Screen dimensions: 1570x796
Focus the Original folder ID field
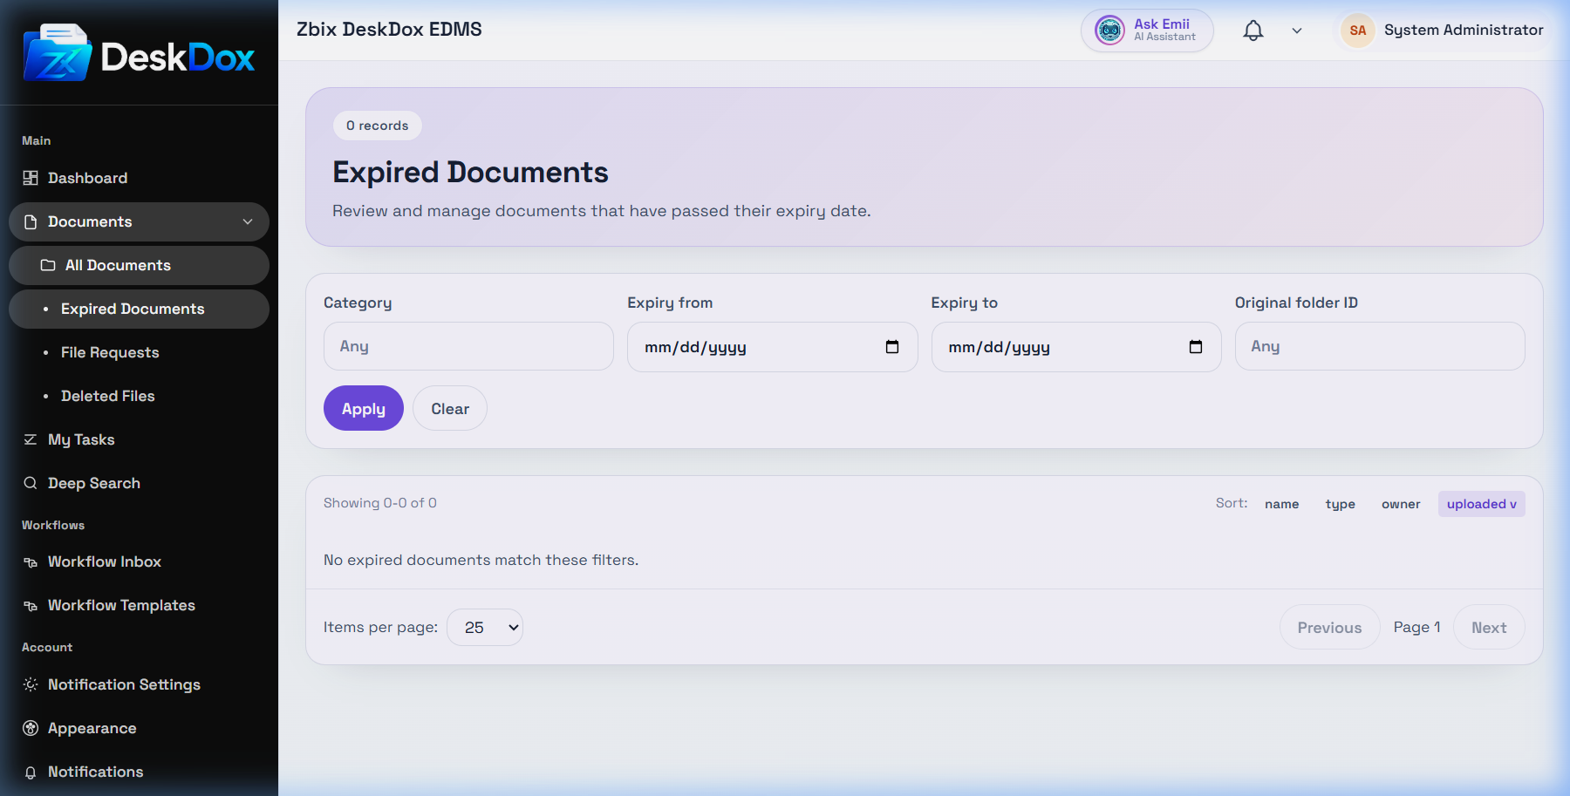pyautogui.click(x=1380, y=346)
